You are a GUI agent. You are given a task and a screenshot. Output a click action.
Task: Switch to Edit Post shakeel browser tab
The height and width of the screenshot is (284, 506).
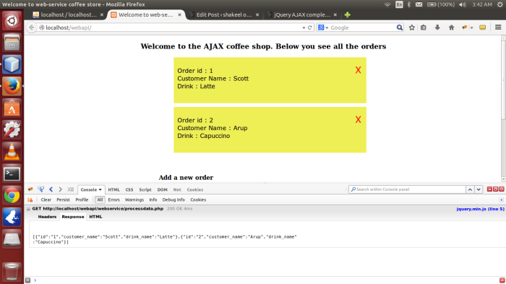pyautogui.click(x=224, y=14)
